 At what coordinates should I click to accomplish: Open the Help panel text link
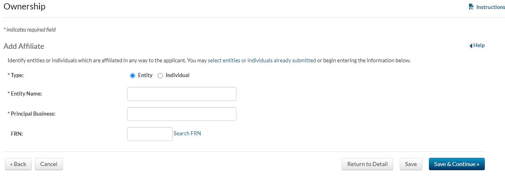click(x=479, y=46)
